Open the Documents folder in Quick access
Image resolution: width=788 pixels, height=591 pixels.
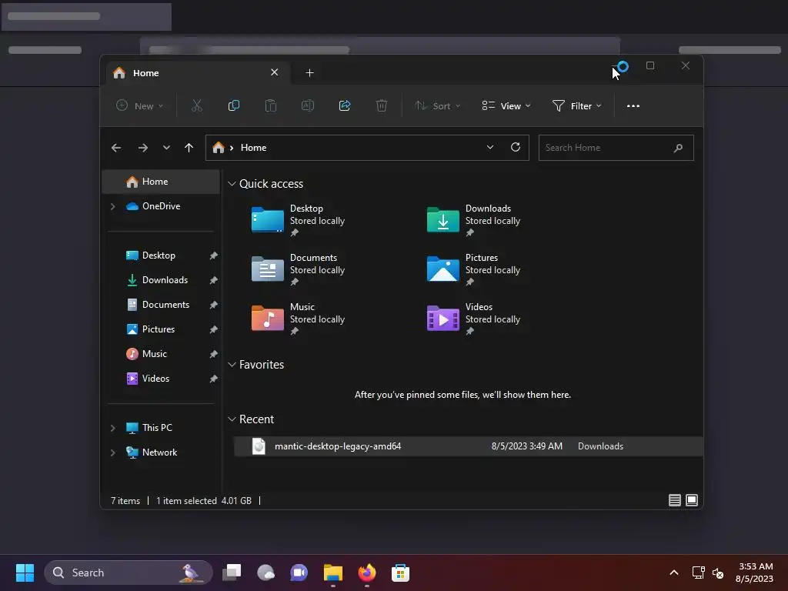(299, 269)
